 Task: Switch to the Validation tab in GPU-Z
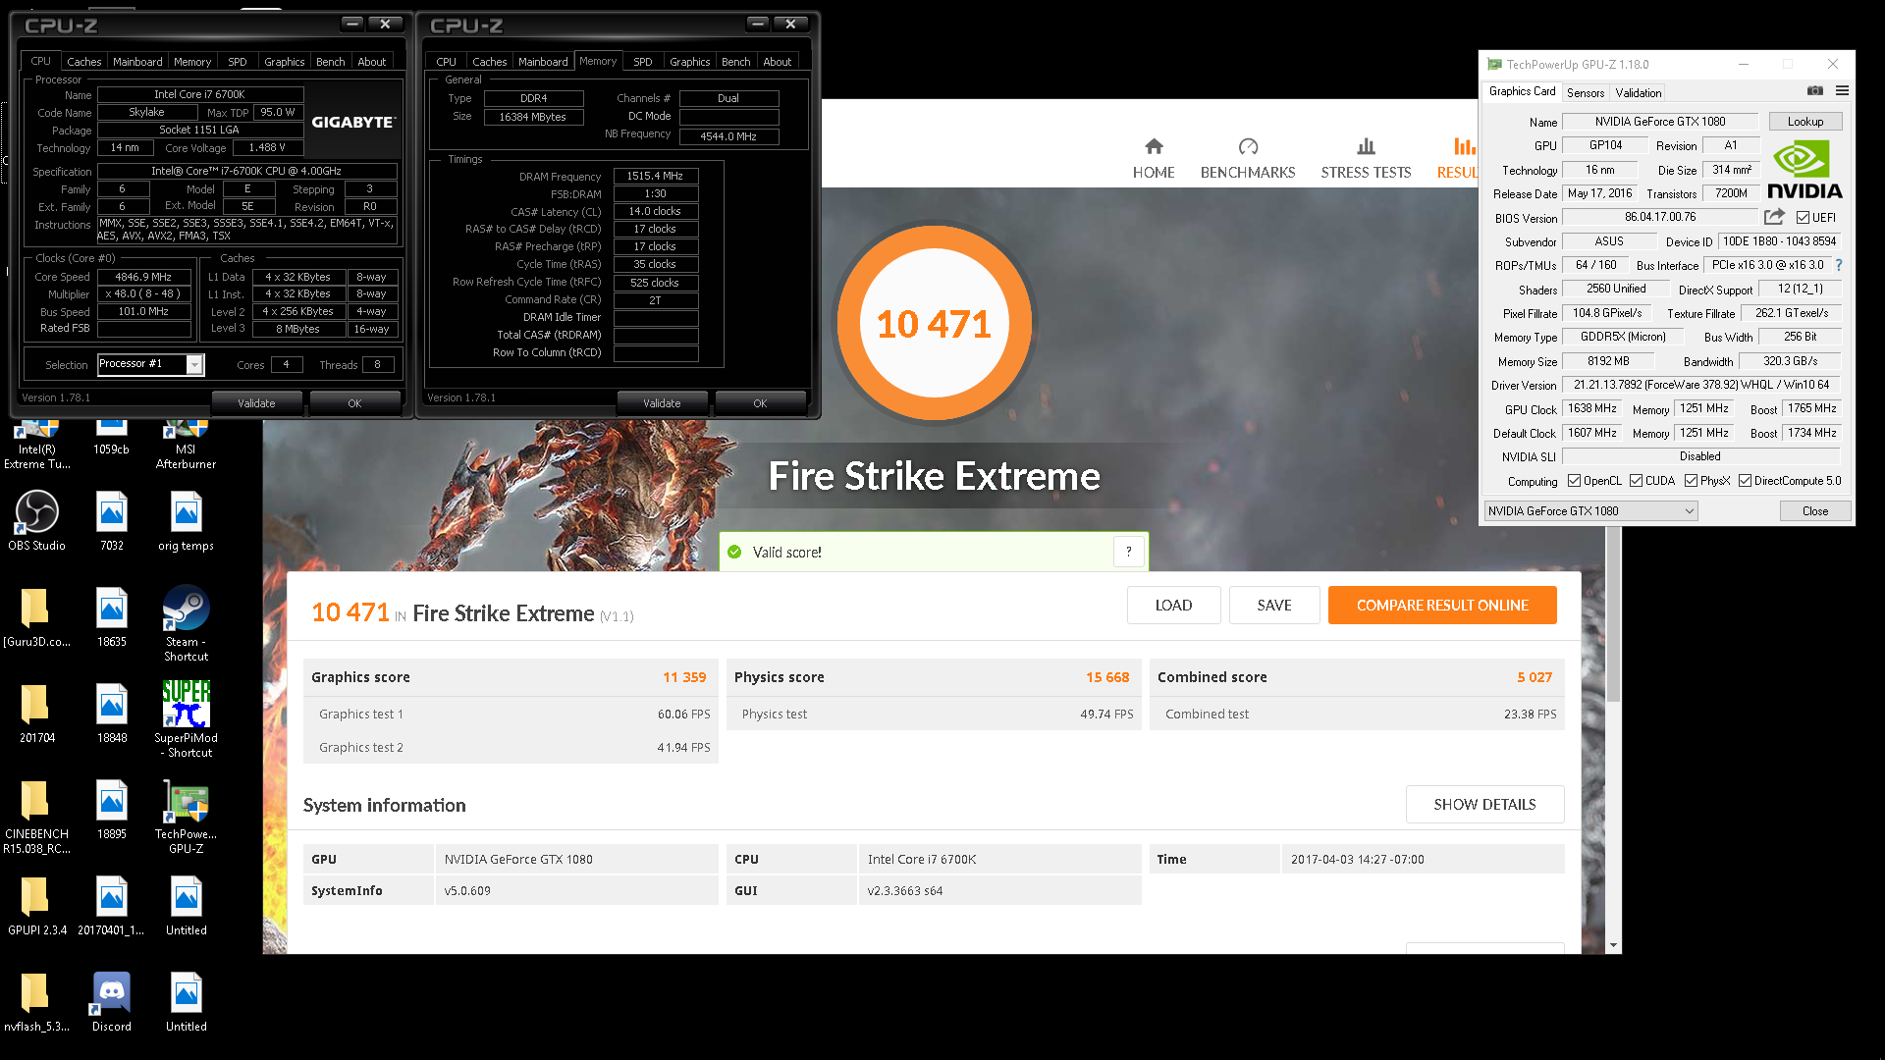click(1639, 92)
